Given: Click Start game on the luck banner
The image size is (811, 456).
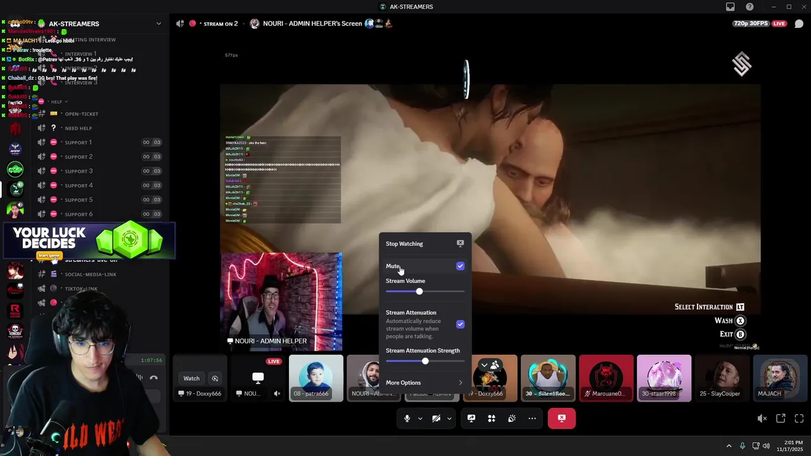Looking at the screenshot, I should point(49,256).
